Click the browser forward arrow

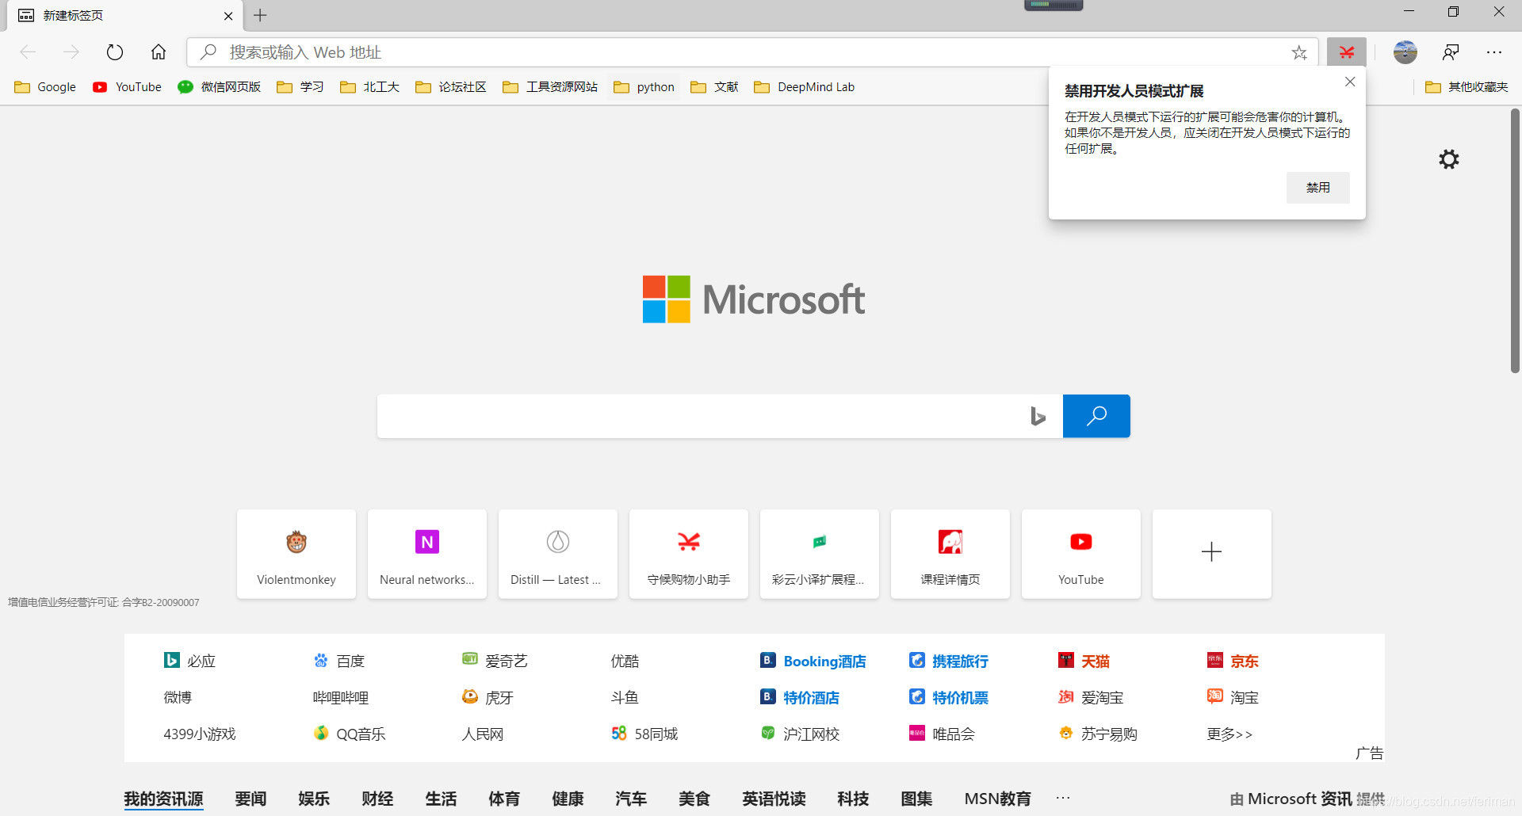[x=71, y=52]
